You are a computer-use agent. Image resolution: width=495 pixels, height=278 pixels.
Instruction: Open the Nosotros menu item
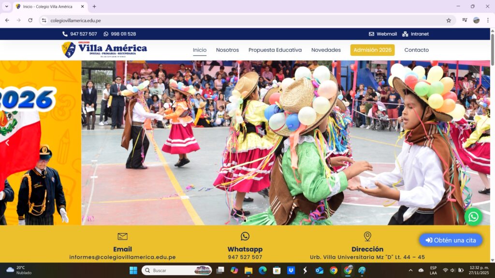[227, 50]
